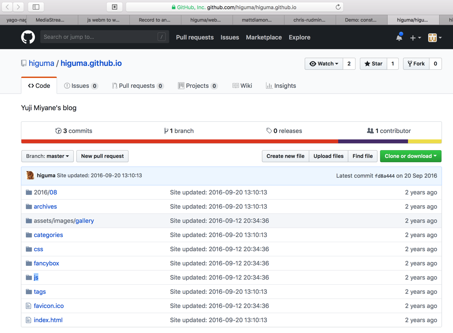Viewport: 453px width, 333px height.
Task: View the 1 branch list
Action: tap(178, 131)
